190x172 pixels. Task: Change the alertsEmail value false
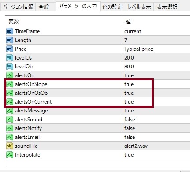tap(130, 137)
